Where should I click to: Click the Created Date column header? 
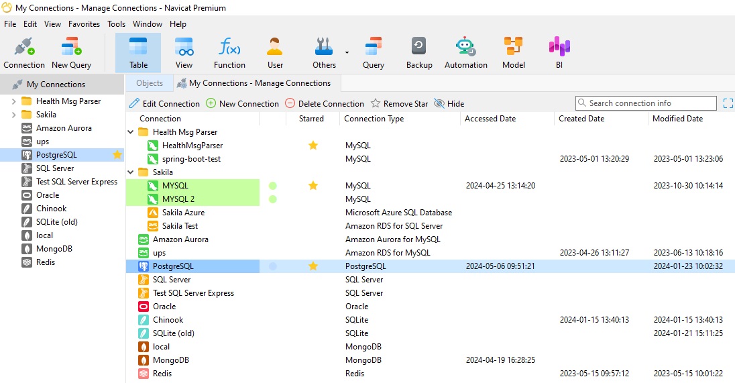pyautogui.click(x=601, y=119)
